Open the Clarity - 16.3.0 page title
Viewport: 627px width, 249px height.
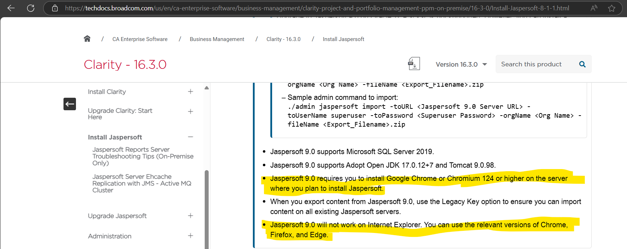coord(125,65)
